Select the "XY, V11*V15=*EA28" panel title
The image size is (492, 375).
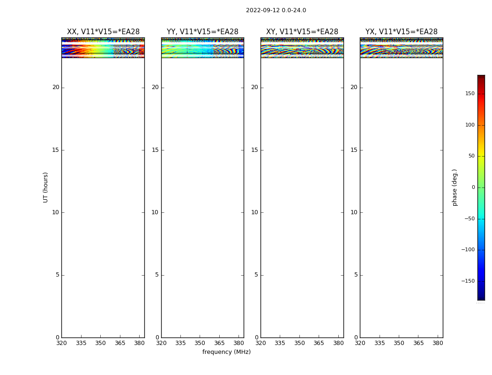pos(302,32)
